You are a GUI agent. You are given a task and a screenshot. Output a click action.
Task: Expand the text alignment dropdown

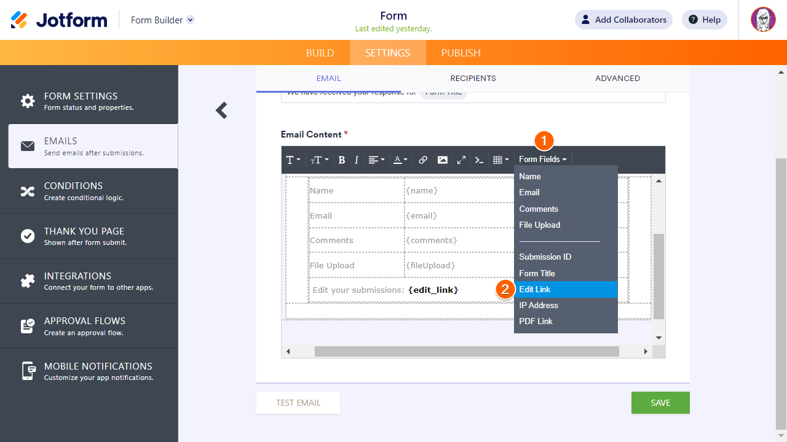(x=376, y=160)
